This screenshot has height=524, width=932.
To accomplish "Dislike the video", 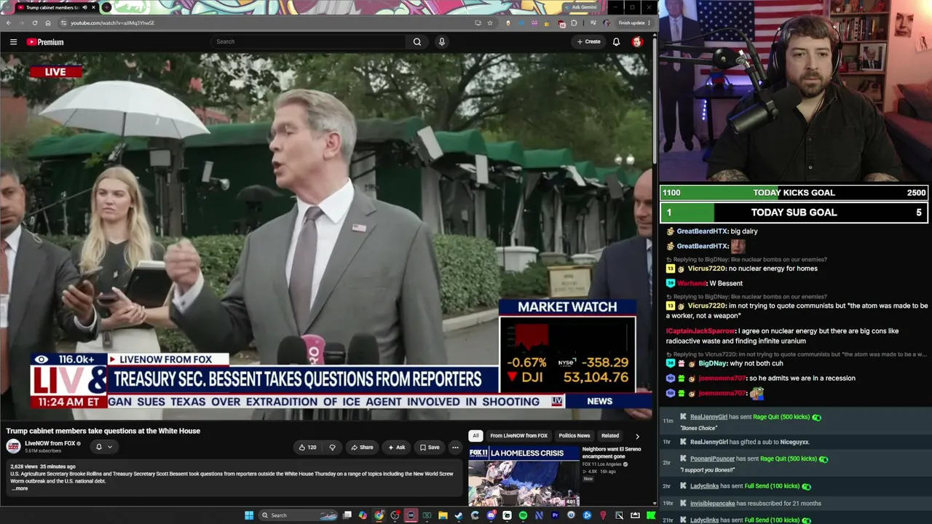I will (332, 447).
